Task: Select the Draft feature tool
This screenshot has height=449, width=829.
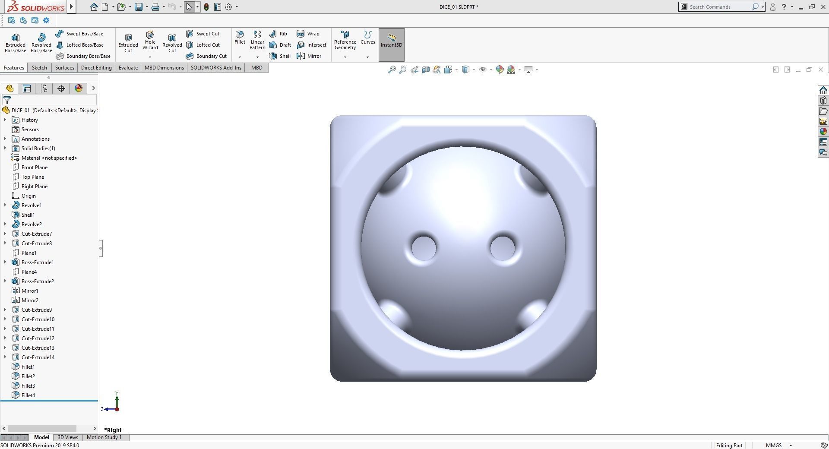Action: pos(280,45)
